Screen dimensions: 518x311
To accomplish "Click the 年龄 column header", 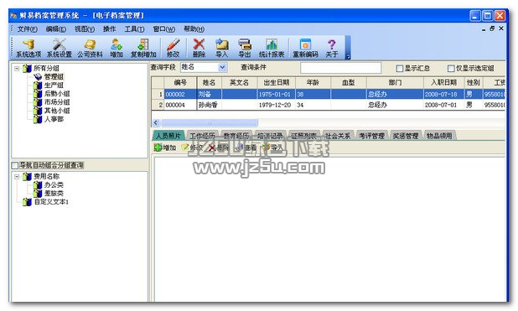I will tap(313, 83).
